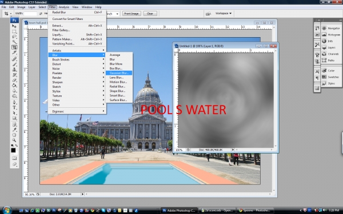Select the Type tool in toolbox

point(14,108)
